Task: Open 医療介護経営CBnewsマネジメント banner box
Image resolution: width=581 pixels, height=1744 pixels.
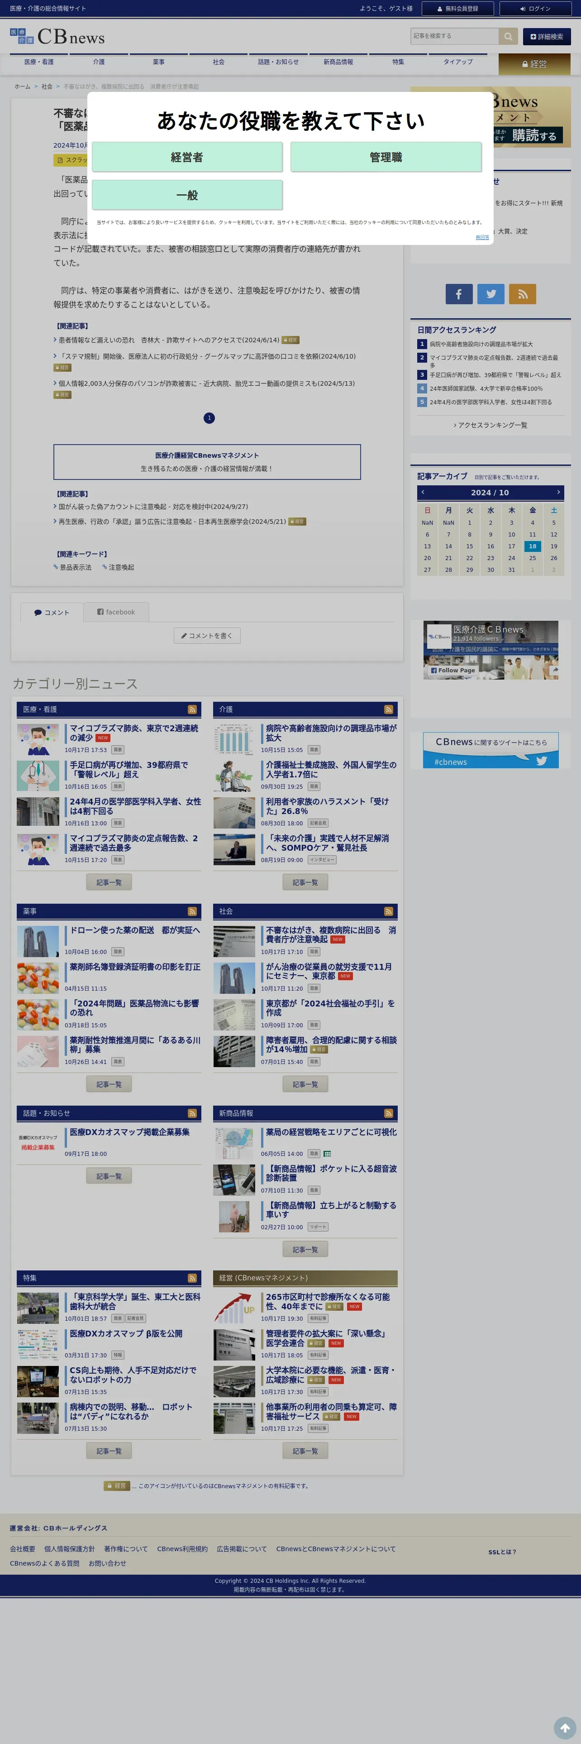Action: pos(207,462)
